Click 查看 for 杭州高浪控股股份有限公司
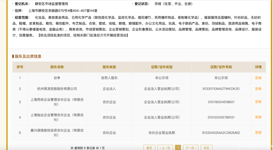This screenshot has height=150, width=273. pyautogui.click(x=258, y=89)
